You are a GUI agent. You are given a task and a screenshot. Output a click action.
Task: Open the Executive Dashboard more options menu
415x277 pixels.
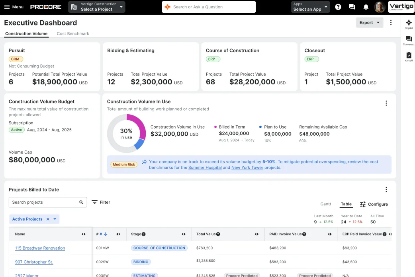coord(391,23)
